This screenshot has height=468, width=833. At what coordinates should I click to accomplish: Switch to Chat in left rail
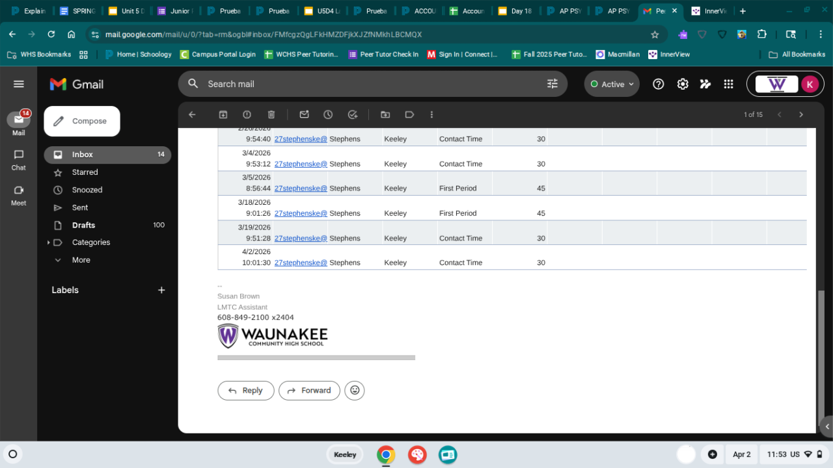[x=18, y=159]
